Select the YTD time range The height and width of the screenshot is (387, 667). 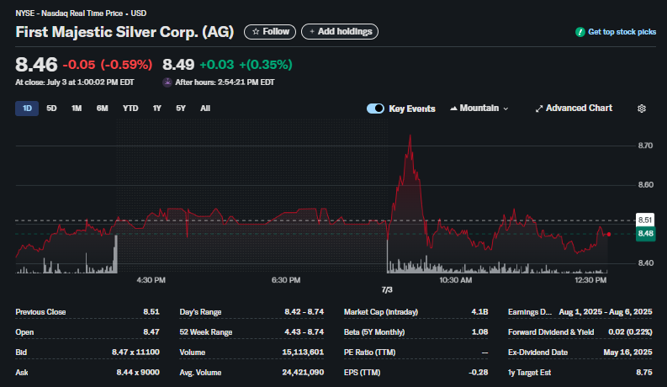point(130,109)
